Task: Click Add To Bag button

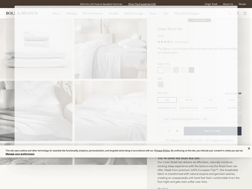Action: pyautogui.click(x=212, y=131)
